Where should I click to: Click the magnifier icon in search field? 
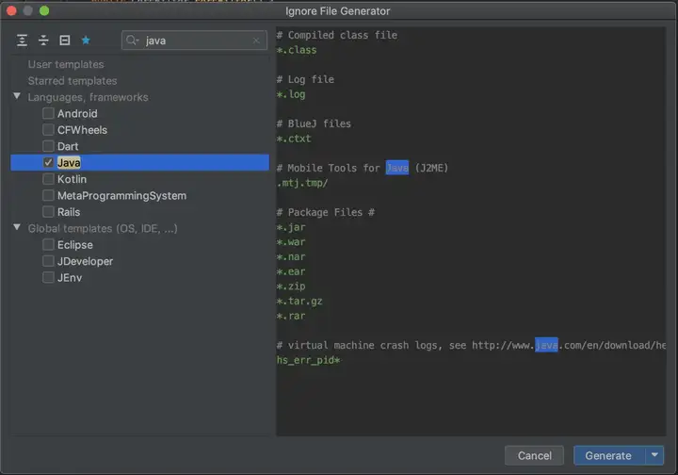132,41
